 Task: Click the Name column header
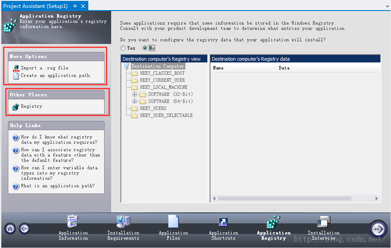coord(243,68)
